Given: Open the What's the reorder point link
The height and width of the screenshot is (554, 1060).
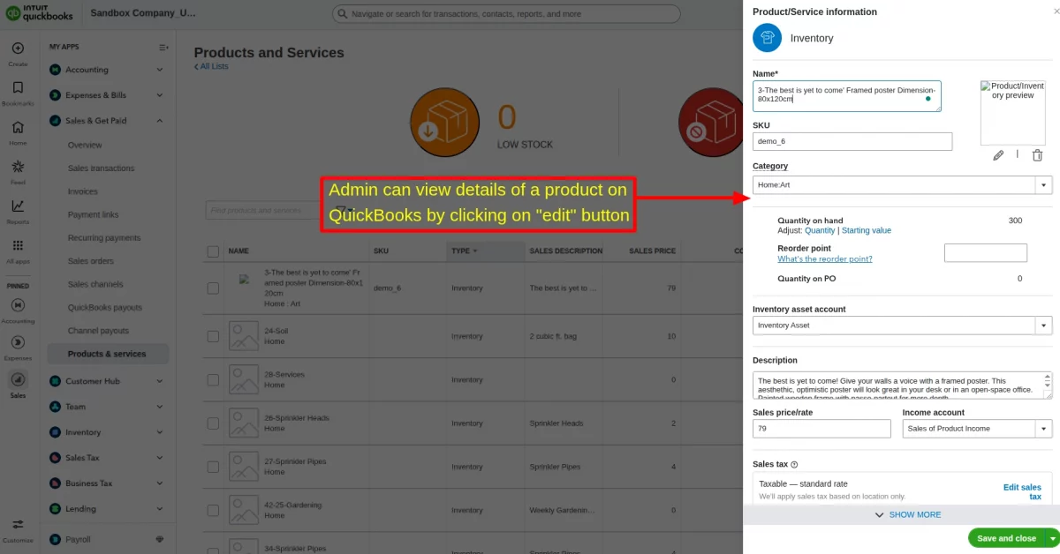Looking at the screenshot, I should click(825, 258).
